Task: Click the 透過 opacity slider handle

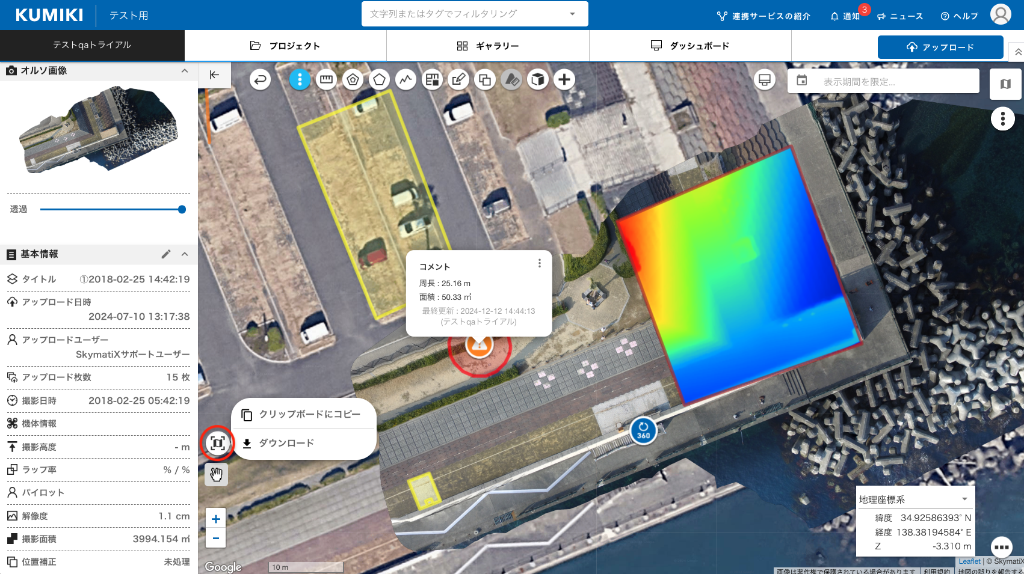Action: point(182,209)
